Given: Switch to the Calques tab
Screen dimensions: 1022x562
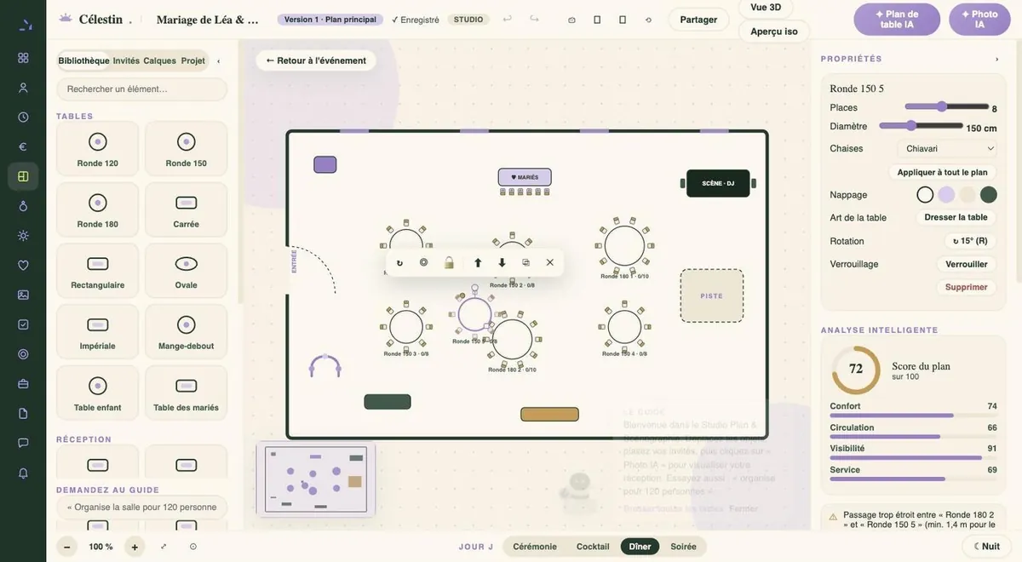Looking at the screenshot, I should [x=159, y=60].
